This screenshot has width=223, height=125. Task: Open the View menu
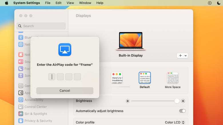(70, 3)
